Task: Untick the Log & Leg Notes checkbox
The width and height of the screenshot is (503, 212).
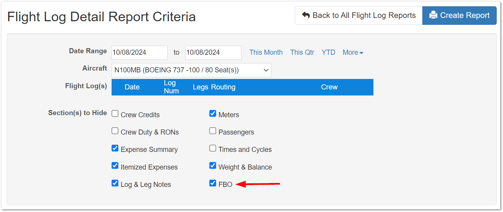Action: tap(115, 183)
